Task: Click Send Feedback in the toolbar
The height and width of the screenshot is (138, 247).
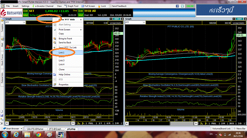Action: tap(117, 6)
